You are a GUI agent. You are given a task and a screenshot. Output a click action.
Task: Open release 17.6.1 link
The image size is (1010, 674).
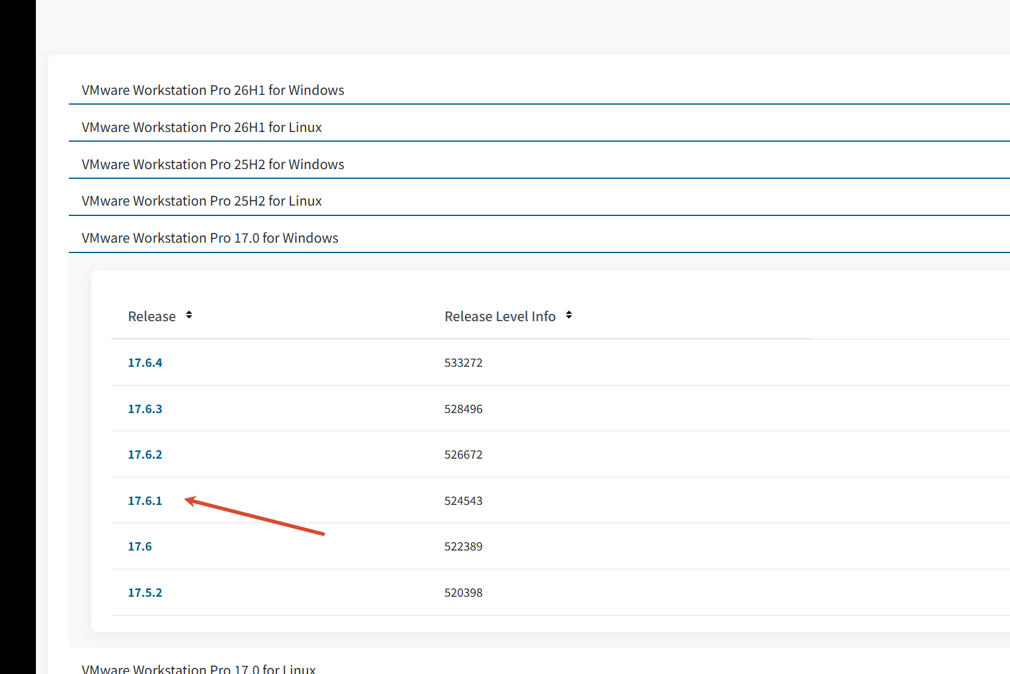(x=145, y=501)
